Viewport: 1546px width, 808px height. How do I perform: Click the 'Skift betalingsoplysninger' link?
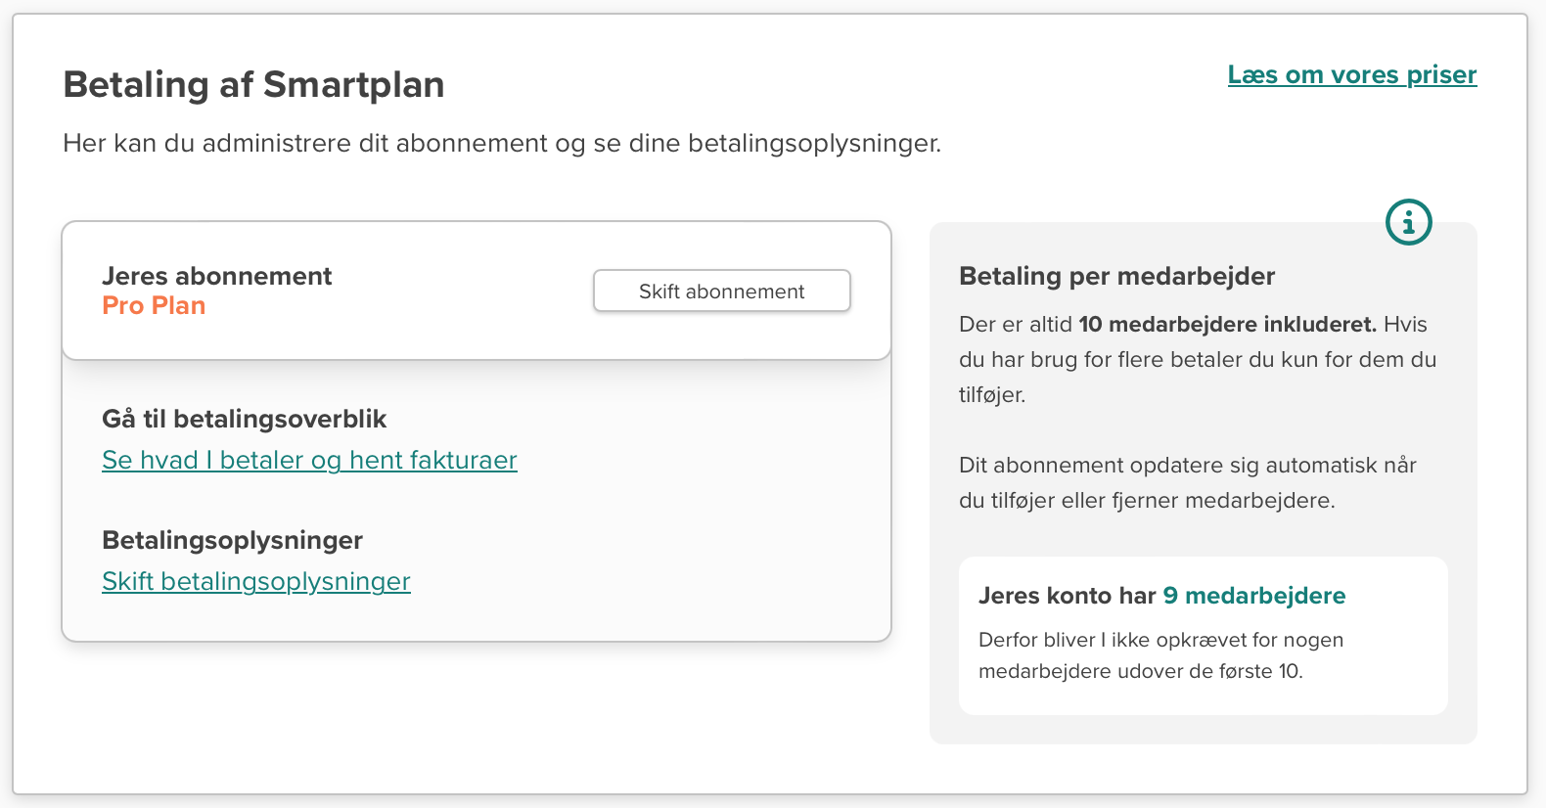256,581
